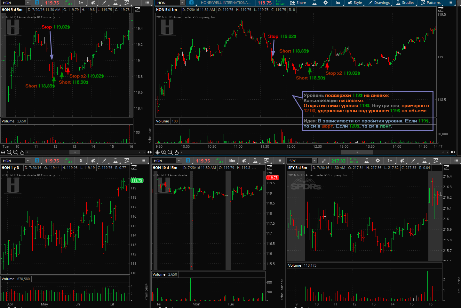Open chart style icon in HON daily panel
Screen dimensions: 461x308
pos(93,161)
